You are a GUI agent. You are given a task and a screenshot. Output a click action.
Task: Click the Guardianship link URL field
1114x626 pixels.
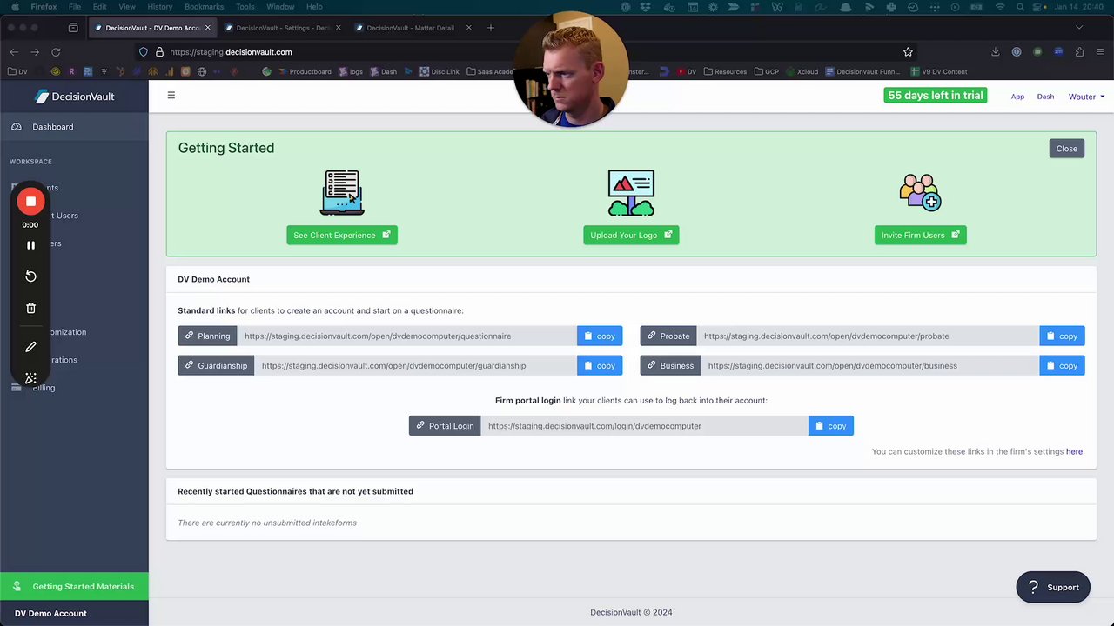click(x=415, y=365)
